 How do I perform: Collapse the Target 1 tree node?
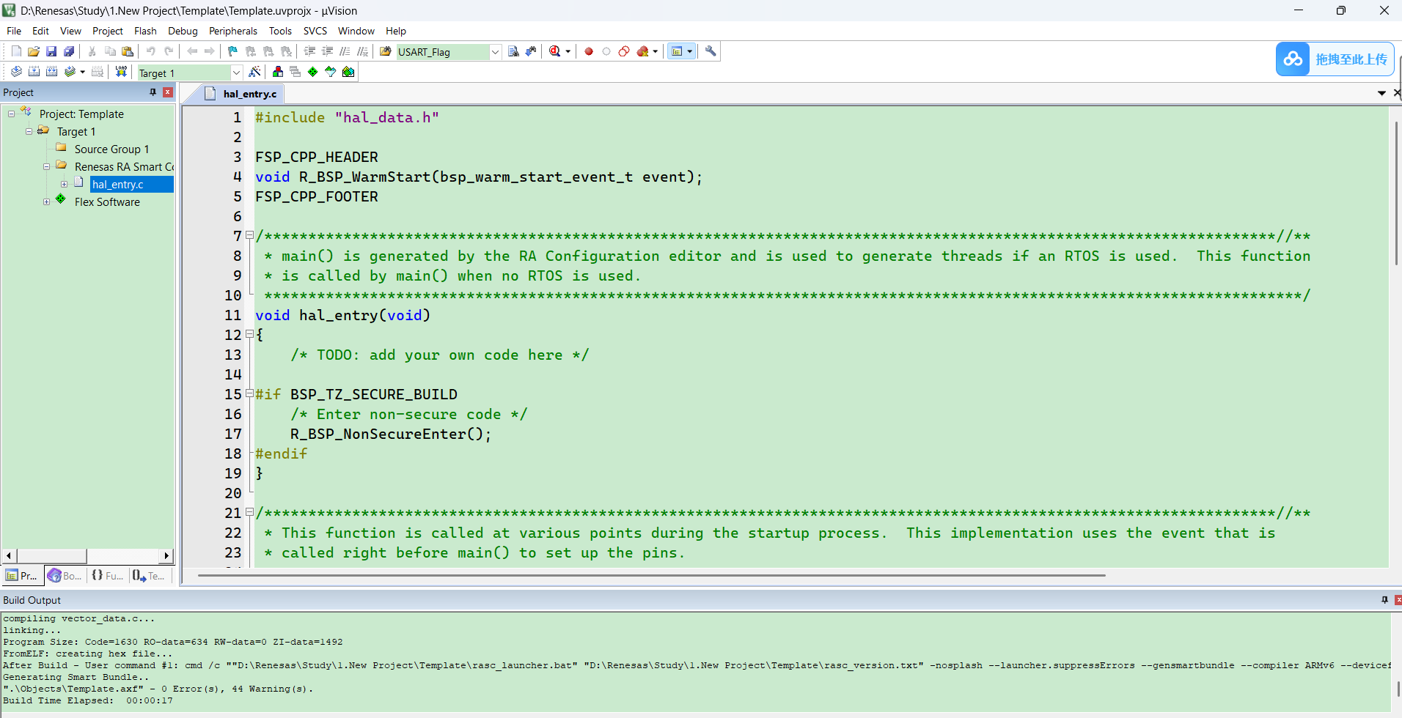[29, 131]
